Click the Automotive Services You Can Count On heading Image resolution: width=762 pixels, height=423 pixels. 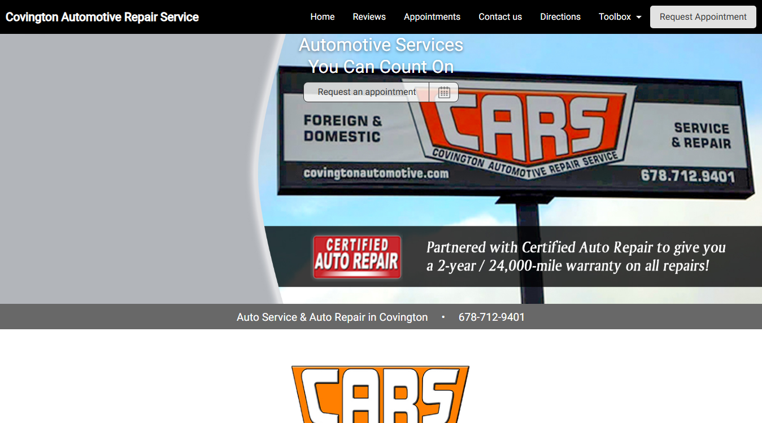[x=381, y=55]
